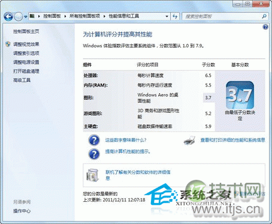Open 调整索引选项 link
The width and height of the screenshot is (272, 224).
26,53
